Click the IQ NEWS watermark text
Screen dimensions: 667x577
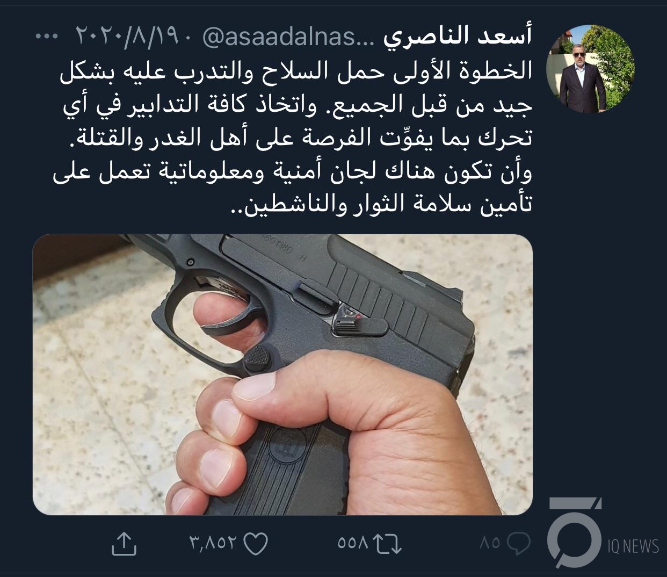[633, 547]
